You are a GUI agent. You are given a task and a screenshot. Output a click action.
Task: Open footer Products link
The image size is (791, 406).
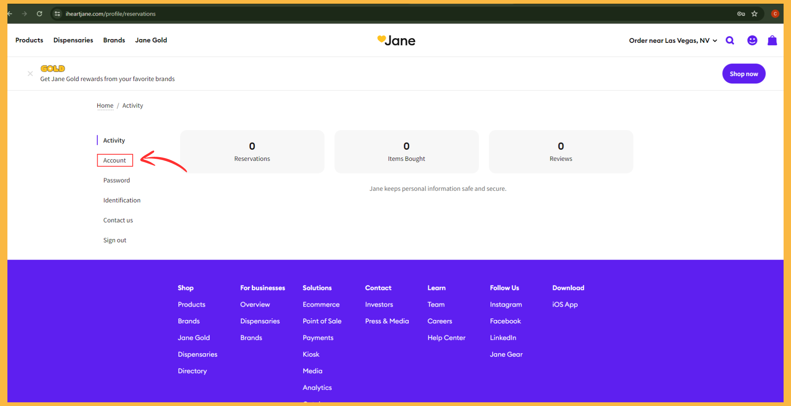192,304
